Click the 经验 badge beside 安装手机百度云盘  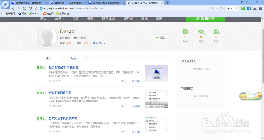point(41,93)
